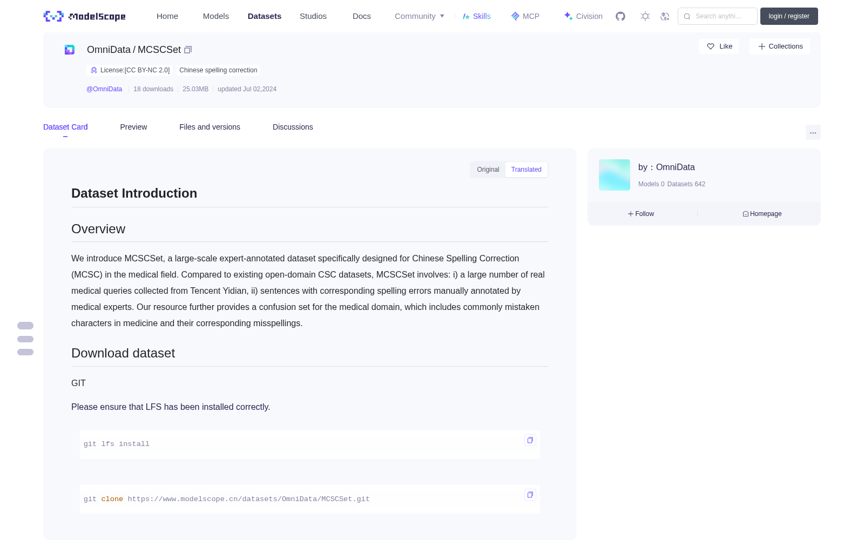864x540 pixels.
Task: Open the Files and versions tab
Action: (210, 127)
